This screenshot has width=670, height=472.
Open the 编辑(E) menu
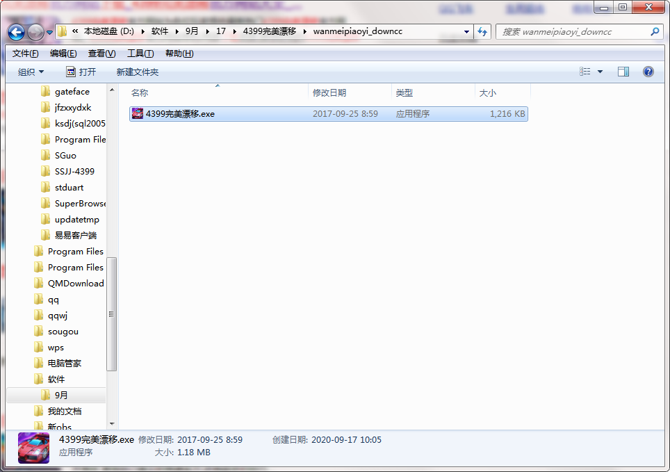pyautogui.click(x=63, y=54)
